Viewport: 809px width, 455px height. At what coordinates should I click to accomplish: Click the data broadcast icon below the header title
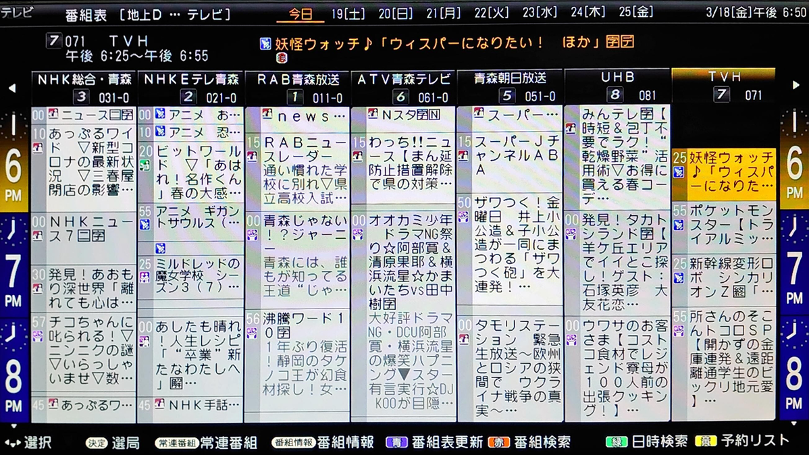(x=281, y=58)
